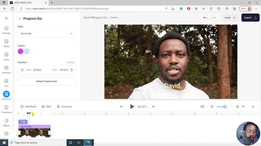Open Settings in the left sidebar
This screenshot has height=146, width=261.
(x=7, y=30)
